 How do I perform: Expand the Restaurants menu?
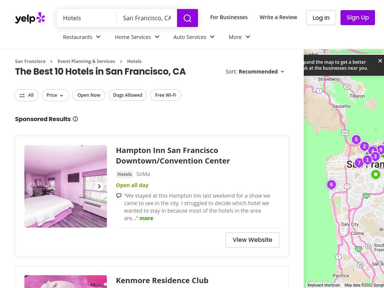click(82, 37)
